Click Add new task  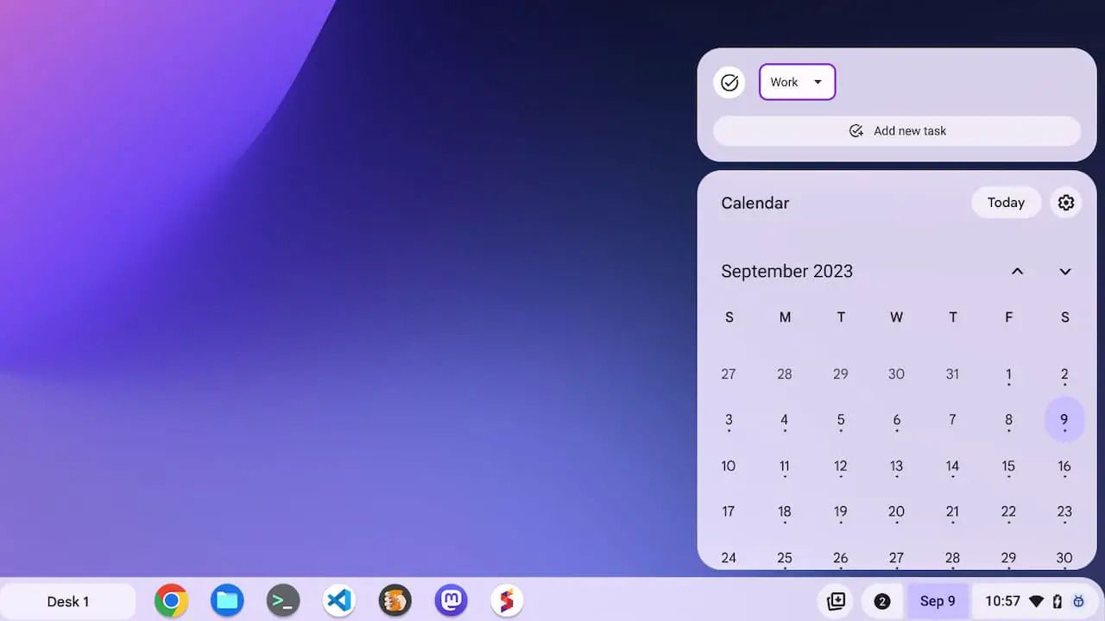pos(898,130)
